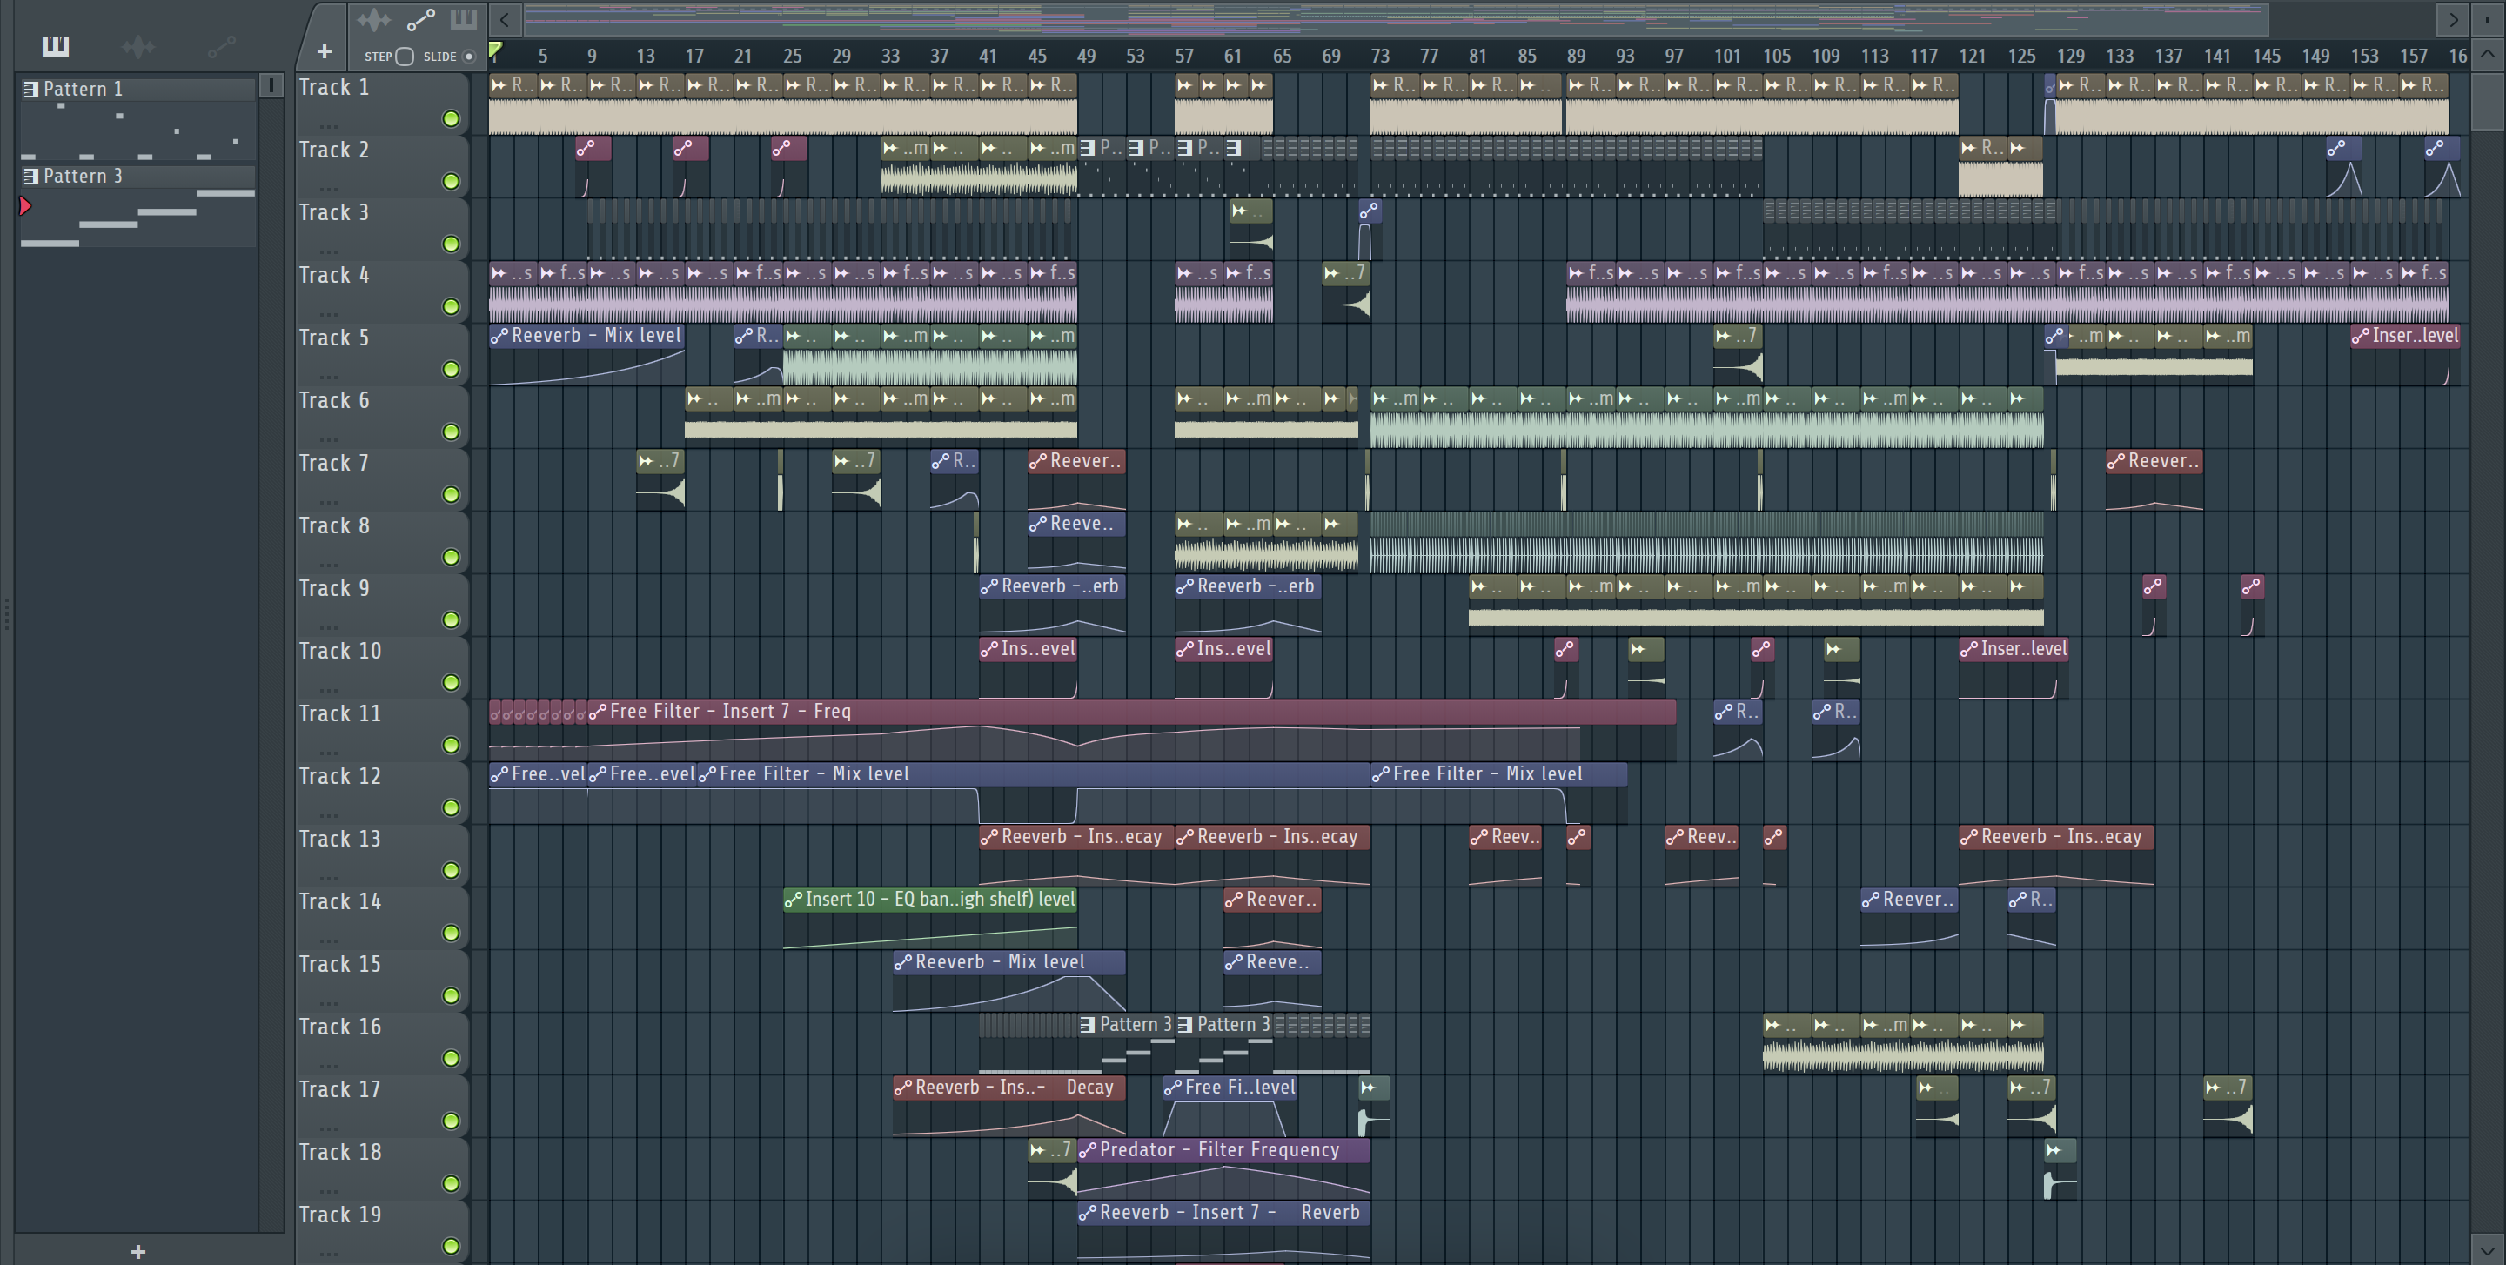Open clip menu of Inser..level on Track 5
The image size is (2506, 1265).
click(2360, 337)
